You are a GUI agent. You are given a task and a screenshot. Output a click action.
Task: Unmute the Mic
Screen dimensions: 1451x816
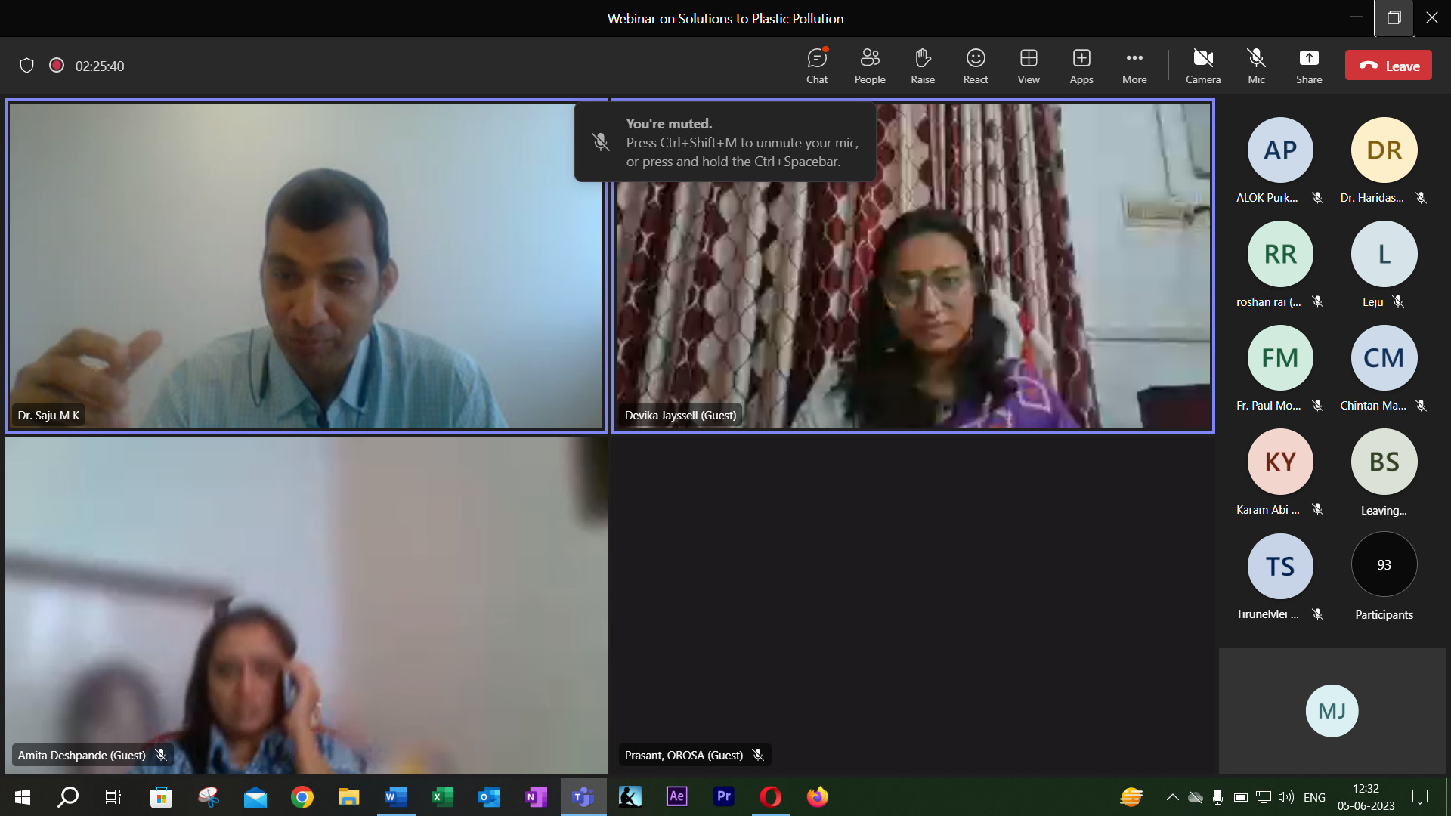[x=1256, y=66]
